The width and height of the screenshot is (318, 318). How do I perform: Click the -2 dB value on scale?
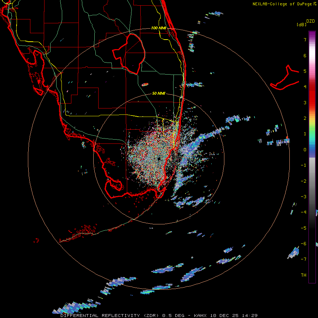click(304, 181)
